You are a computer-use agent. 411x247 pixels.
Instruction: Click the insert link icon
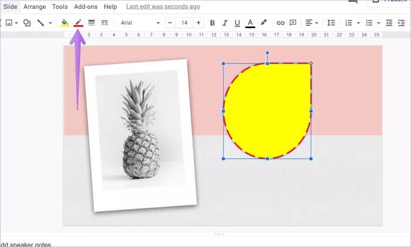(280, 23)
